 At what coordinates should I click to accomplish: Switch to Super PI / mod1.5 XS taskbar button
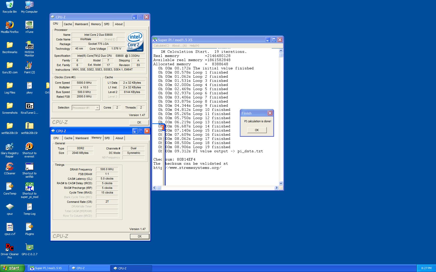pyautogui.click(x=49, y=268)
